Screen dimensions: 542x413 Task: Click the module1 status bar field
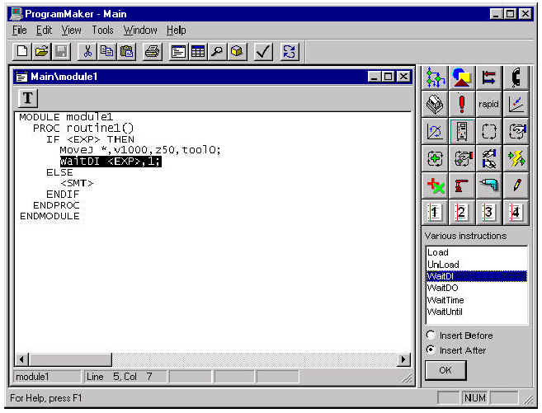tap(47, 377)
